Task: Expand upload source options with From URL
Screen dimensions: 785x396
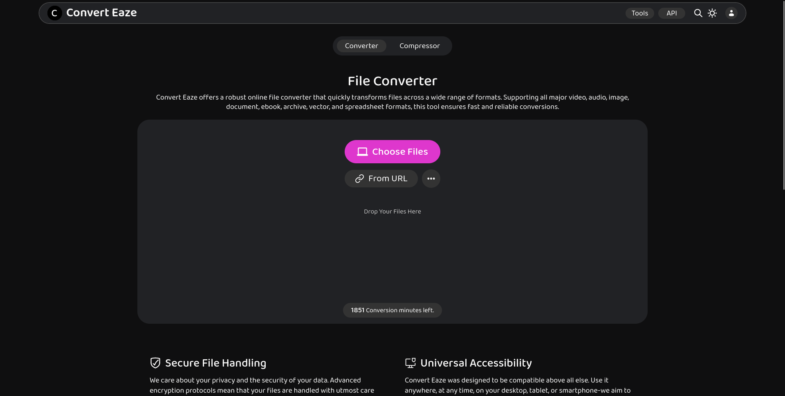Action: [x=381, y=178]
